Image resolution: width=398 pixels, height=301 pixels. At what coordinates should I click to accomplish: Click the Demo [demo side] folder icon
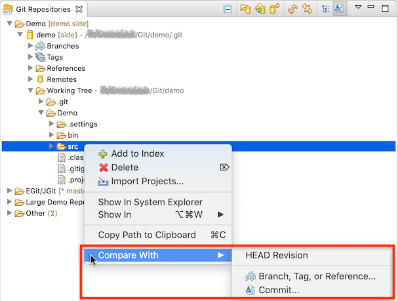coord(19,24)
